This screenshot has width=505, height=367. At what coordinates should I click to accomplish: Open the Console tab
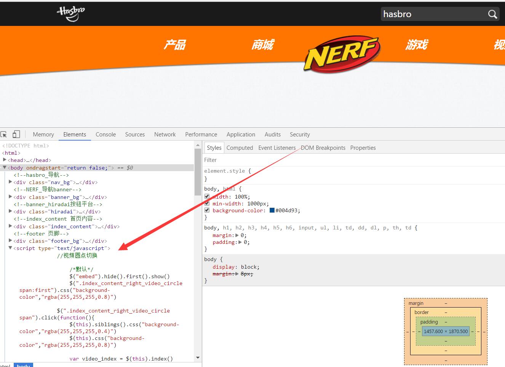click(105, 135)
